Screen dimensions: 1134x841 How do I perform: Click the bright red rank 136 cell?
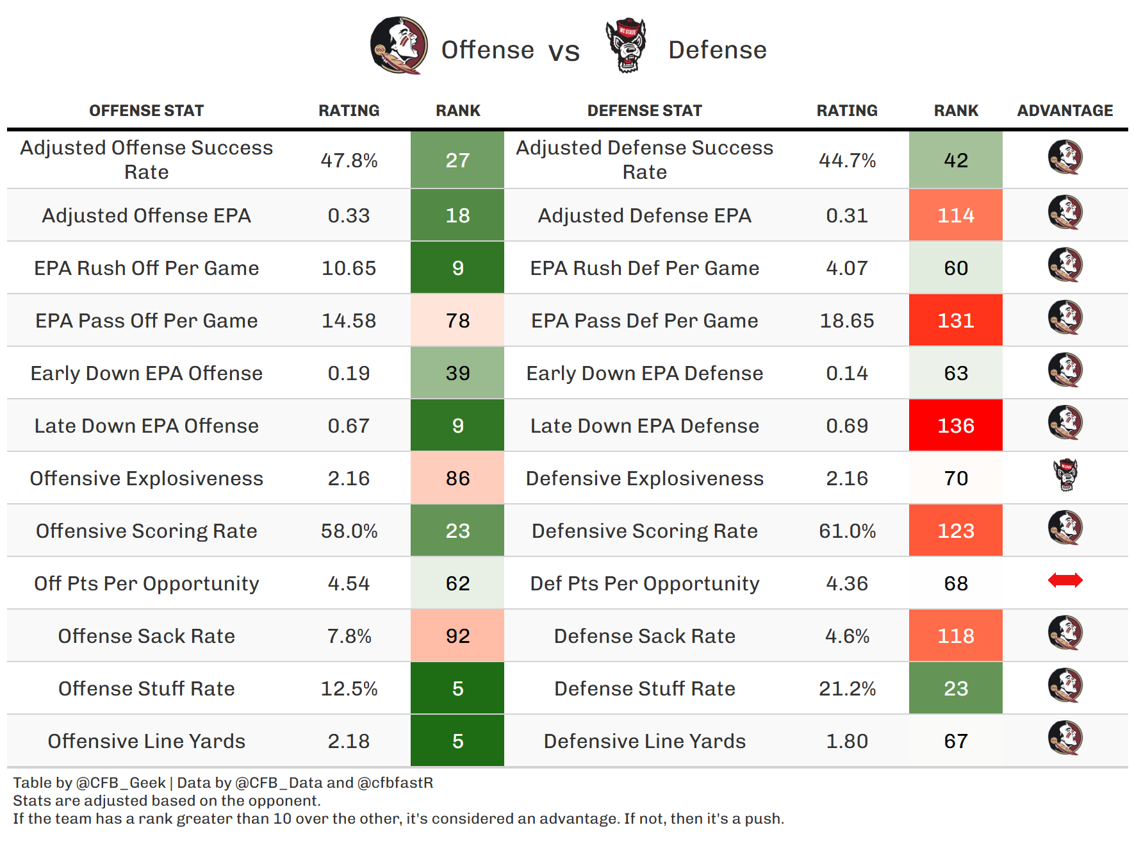tap(955, 426)
